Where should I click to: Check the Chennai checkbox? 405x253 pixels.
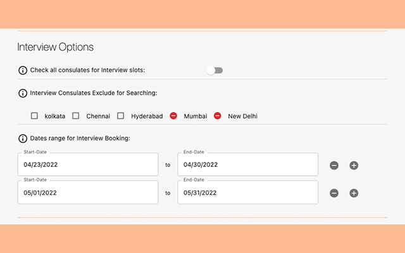click(76, 116)
